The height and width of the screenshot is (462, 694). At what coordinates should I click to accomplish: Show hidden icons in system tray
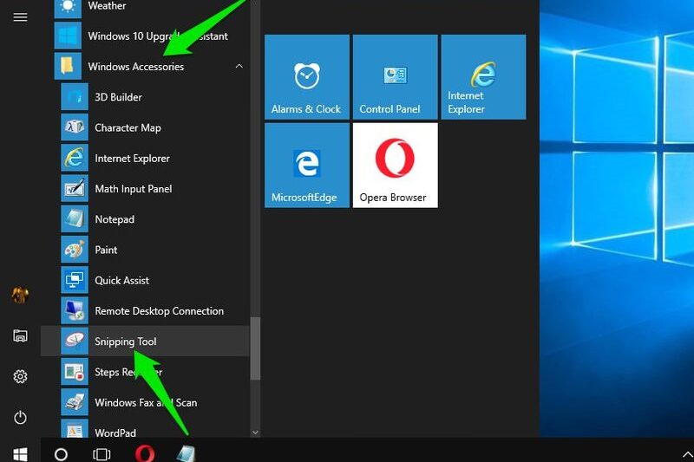pos(687,454)
